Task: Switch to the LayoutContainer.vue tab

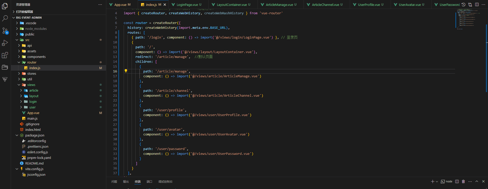Action: point(233,5)
